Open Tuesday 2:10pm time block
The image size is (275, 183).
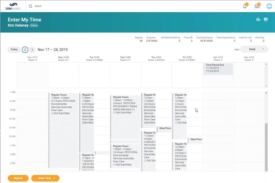(87, 162)
